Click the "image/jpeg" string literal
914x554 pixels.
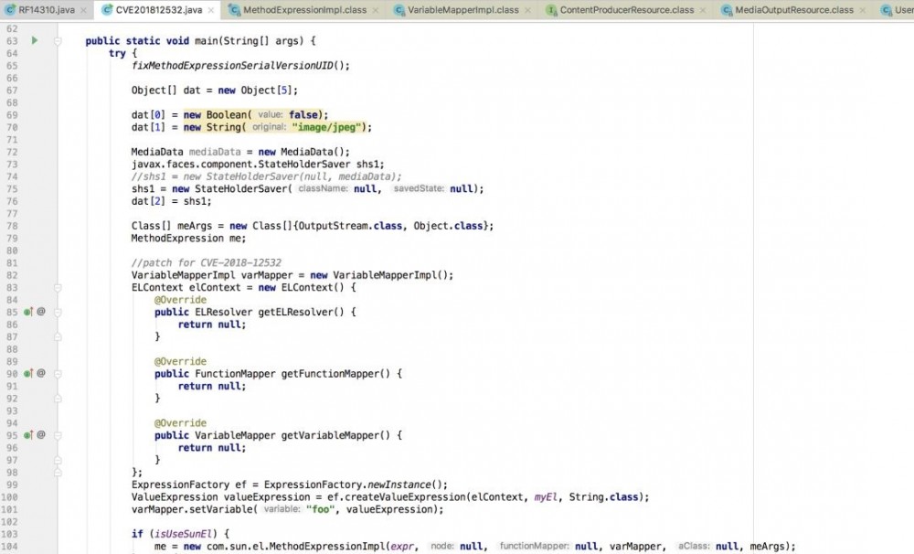coord(328,127)
